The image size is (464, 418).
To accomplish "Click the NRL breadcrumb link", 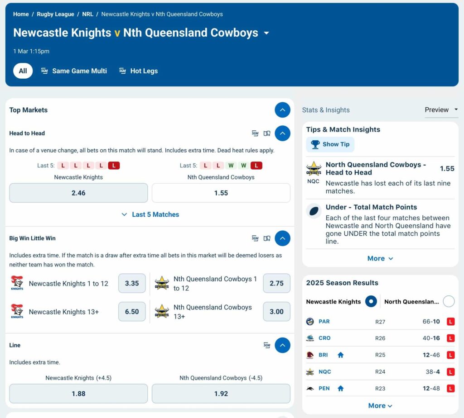I will pos(87,14).
